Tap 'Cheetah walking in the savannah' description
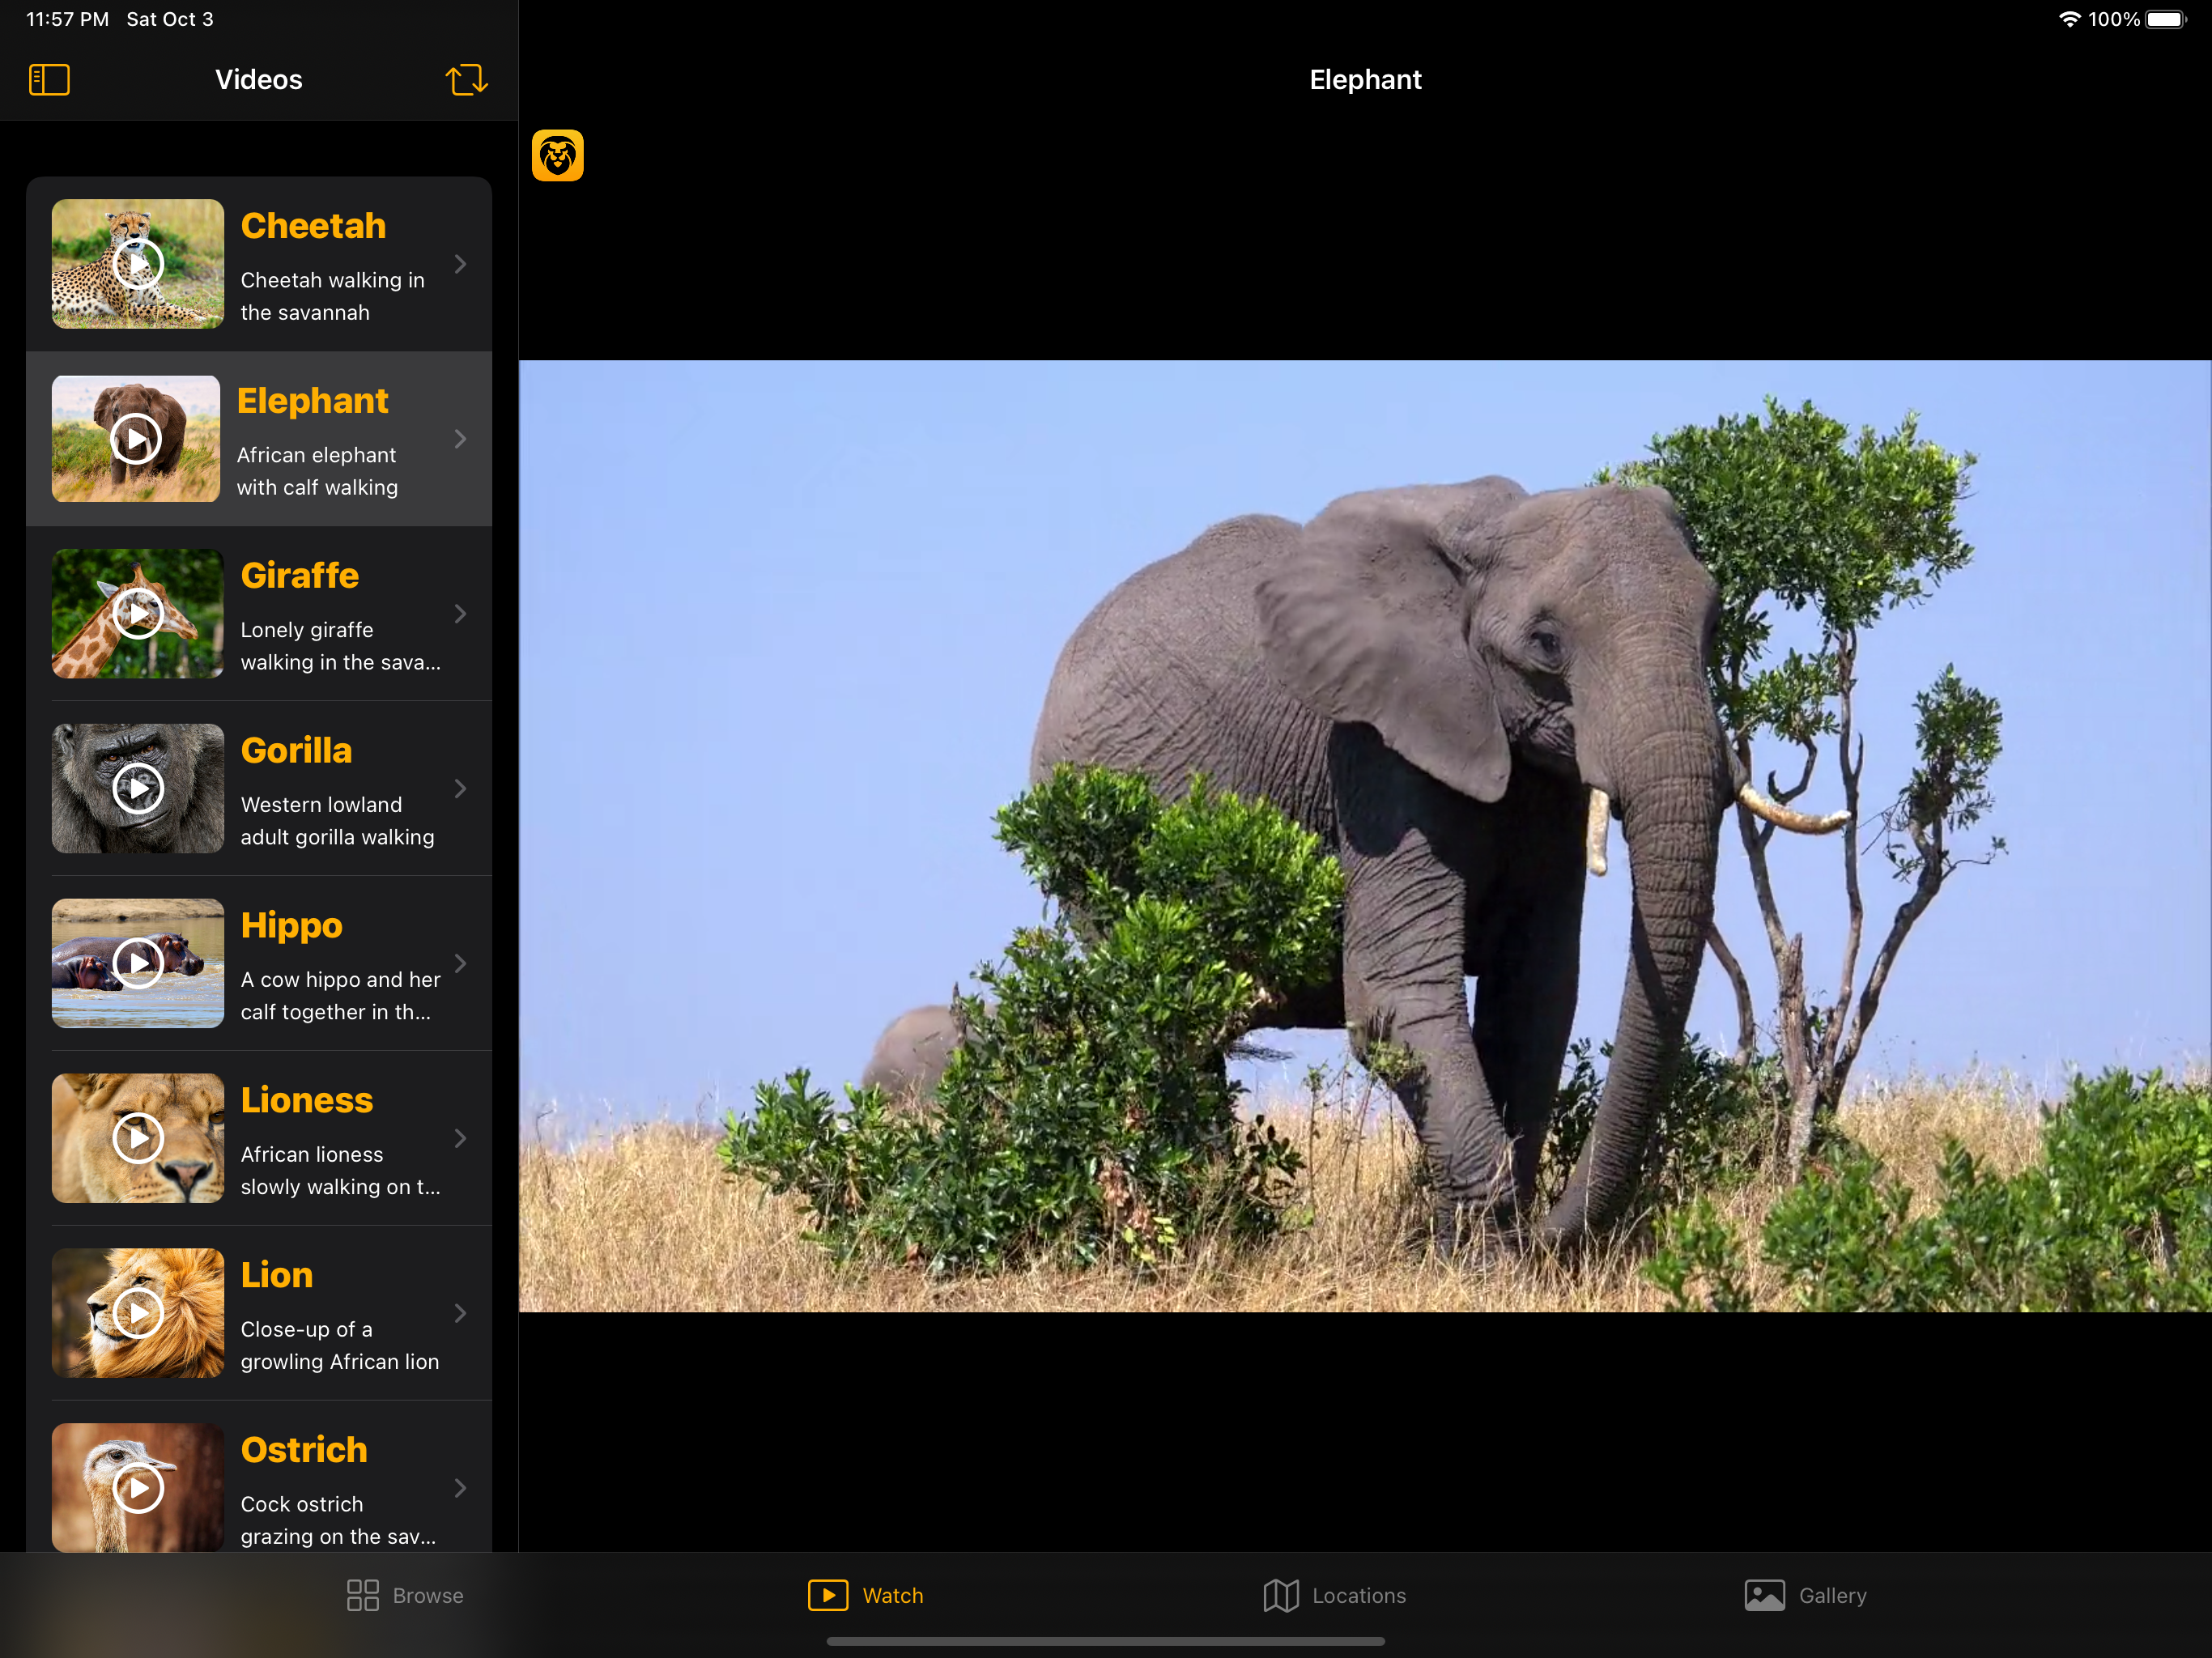Image resolution: width=2212 pixels, height=1658 pixels. 333,297
